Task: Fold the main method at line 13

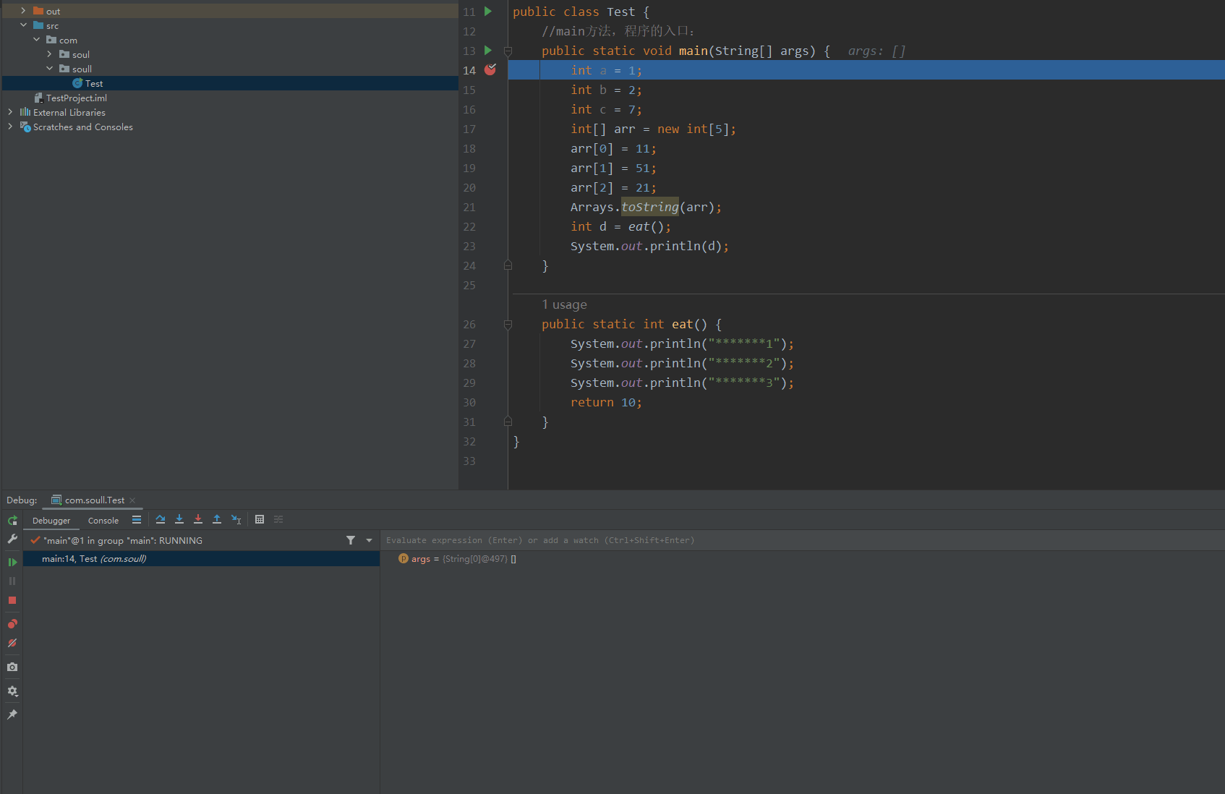Action: [508, 51]
